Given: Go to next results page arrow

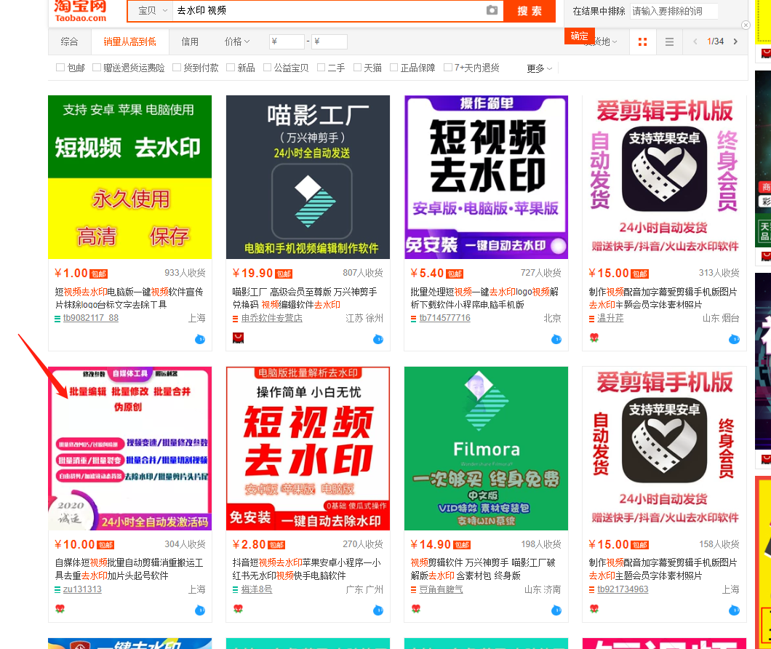Looking at the screenshot, I should [735, 41].
